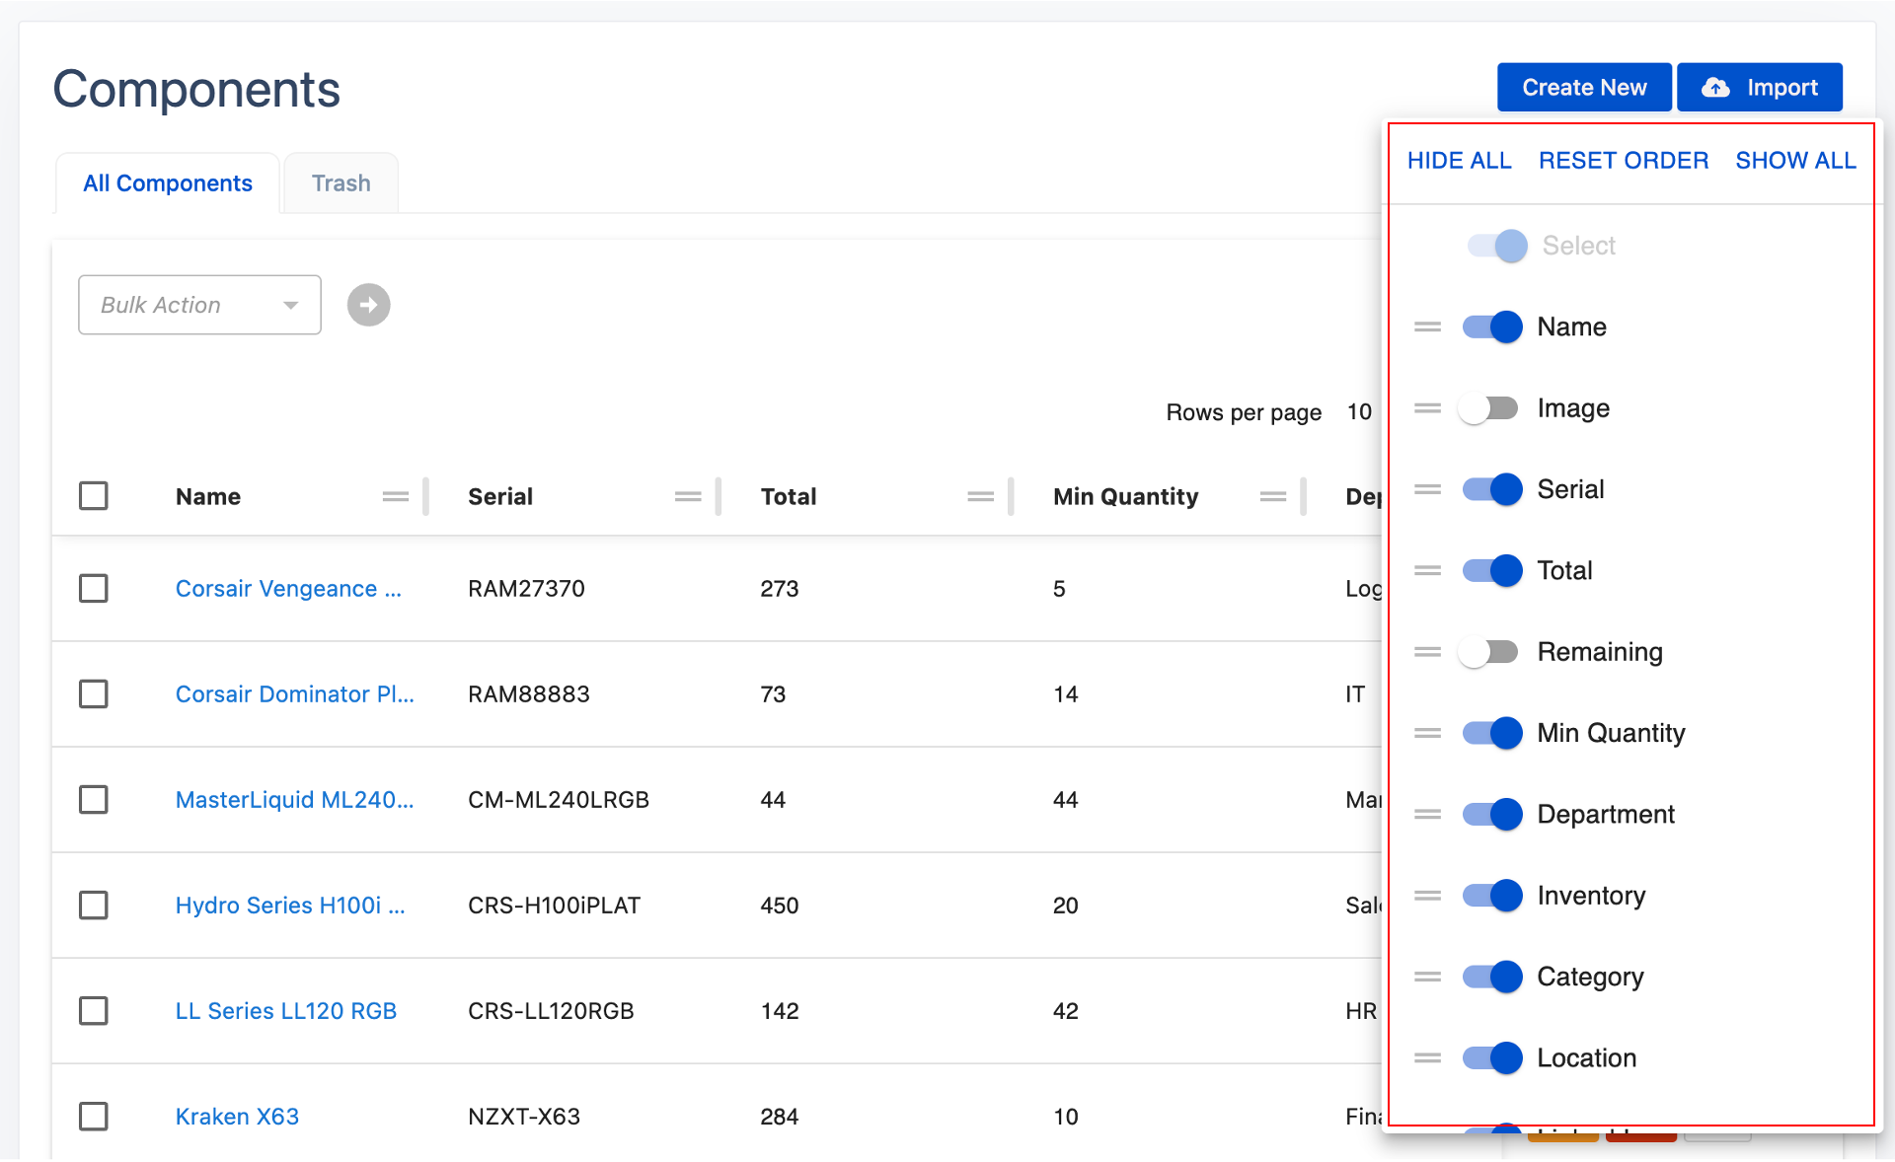The height and width of the screenshot is (1162, 1895).
Task: Toggle the Location column switch
Action: (x=1492, y=1057)
